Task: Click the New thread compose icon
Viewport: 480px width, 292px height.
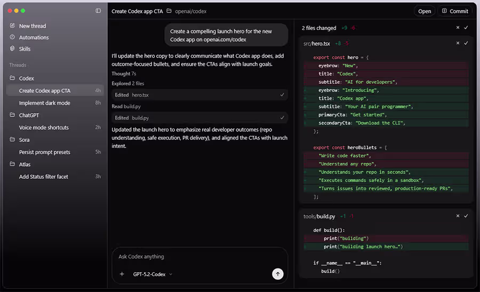Action: [x=12, y=26]
